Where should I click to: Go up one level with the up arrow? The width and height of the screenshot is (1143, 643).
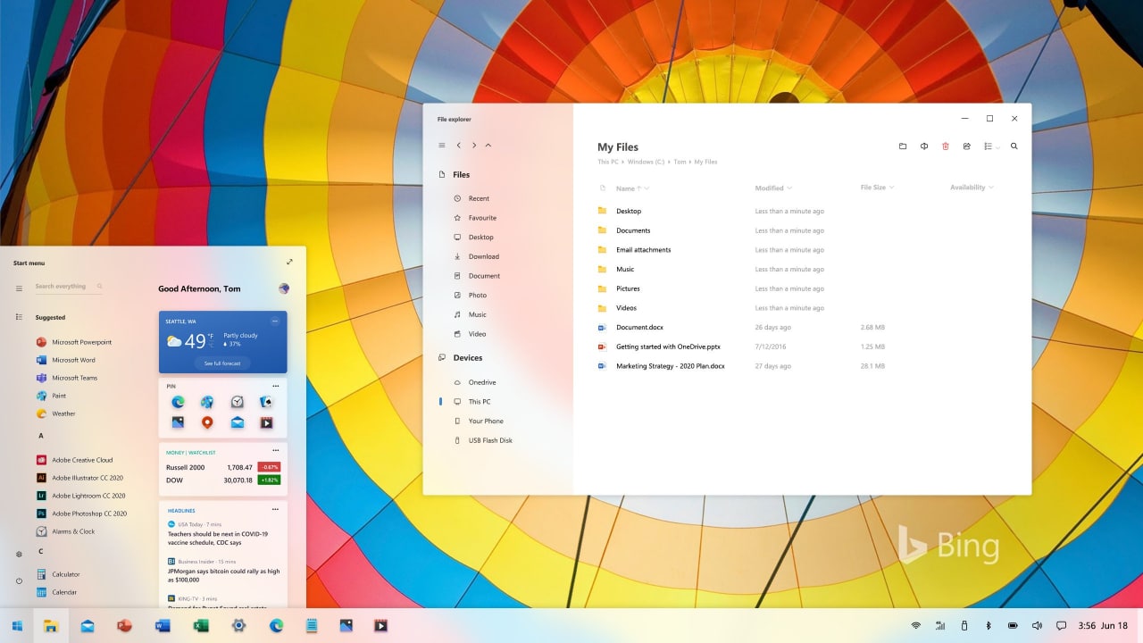(488, 146)
